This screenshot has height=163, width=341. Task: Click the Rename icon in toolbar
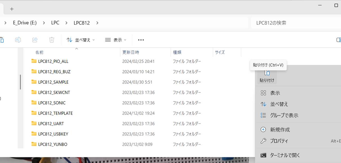18,40
